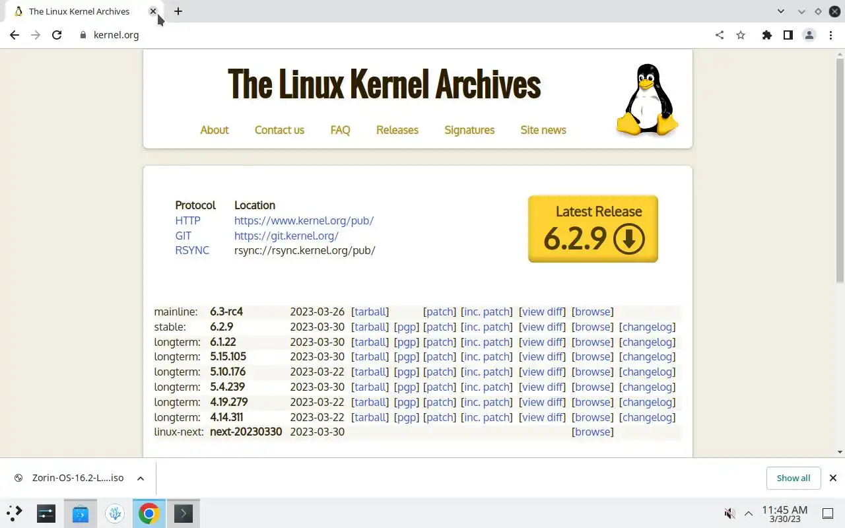
Task: Open the Software store taskbar icon
Action: click(x=81, y=513)
